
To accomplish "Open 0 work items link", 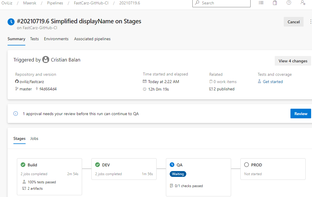I will 225,82.
